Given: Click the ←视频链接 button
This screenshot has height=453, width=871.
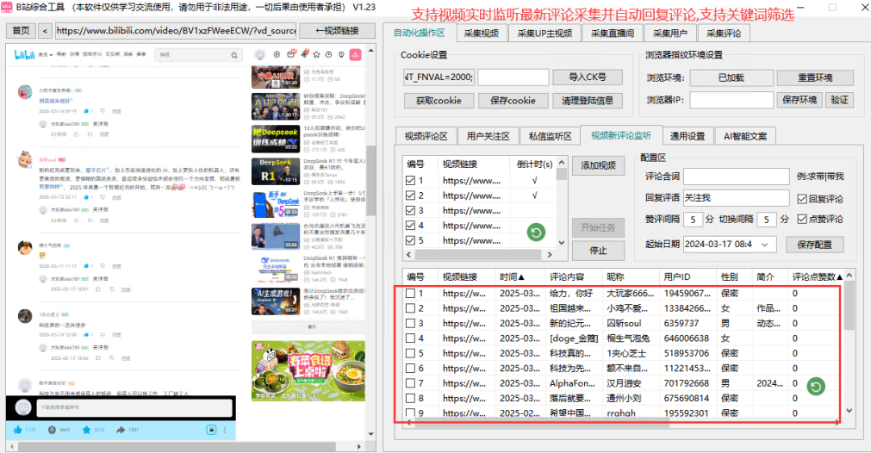Looking at the screenshot, I should pyautogui.click(x=337, y=31).
